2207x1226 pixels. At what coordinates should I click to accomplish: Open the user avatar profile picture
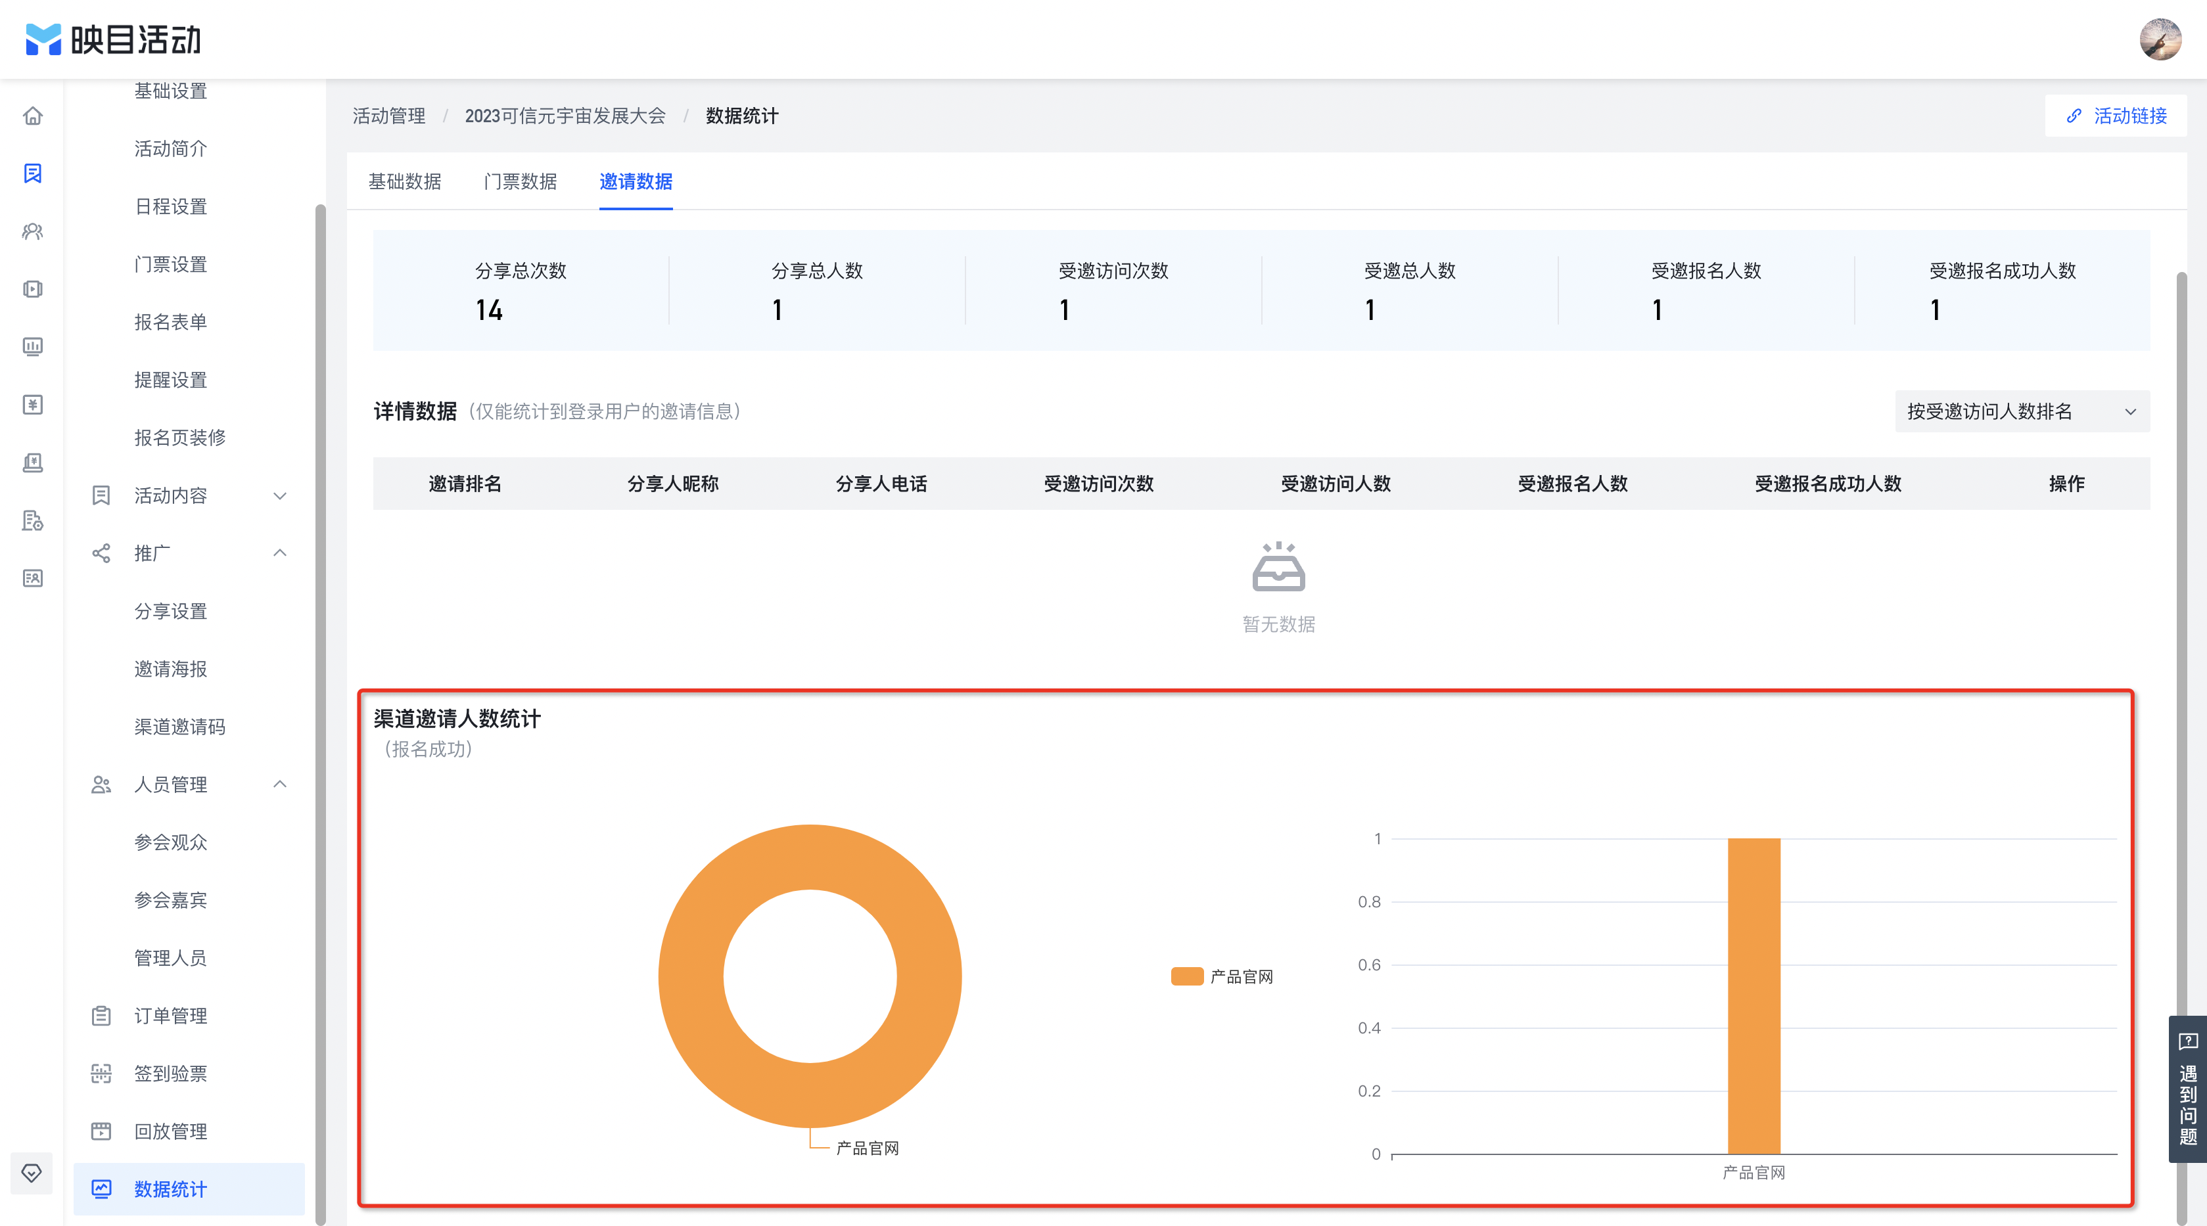pyautogui.click(x=2160, y=39)
